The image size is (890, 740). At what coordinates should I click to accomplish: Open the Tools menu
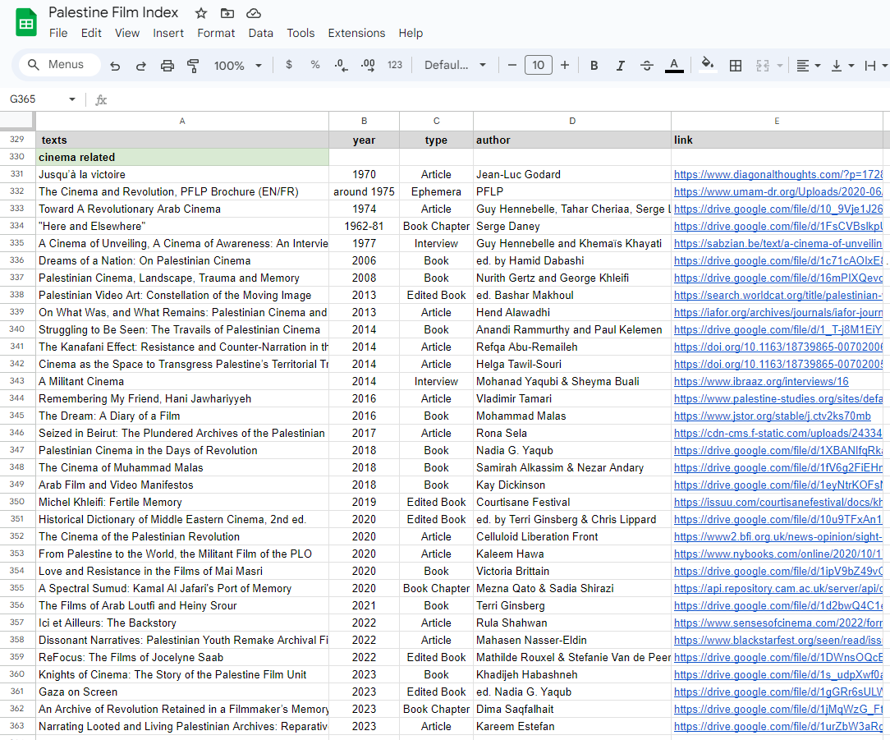300,33
